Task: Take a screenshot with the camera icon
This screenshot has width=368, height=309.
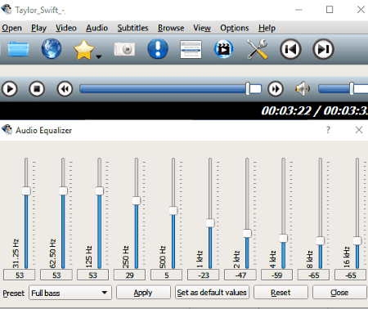Action: click(124, 49)
